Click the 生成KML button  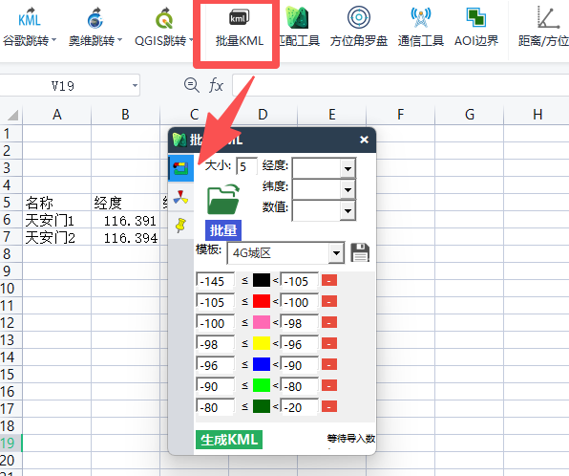click(229, 440)
